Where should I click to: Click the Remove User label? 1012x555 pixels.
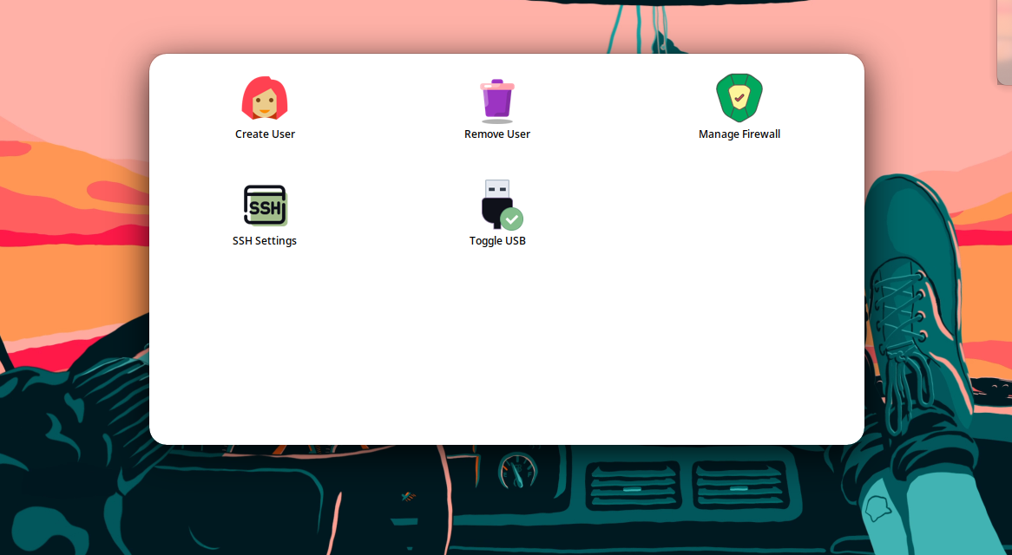496,134
